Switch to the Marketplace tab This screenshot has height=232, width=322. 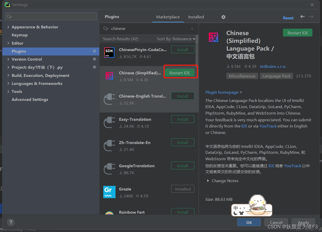click(168, 17)
